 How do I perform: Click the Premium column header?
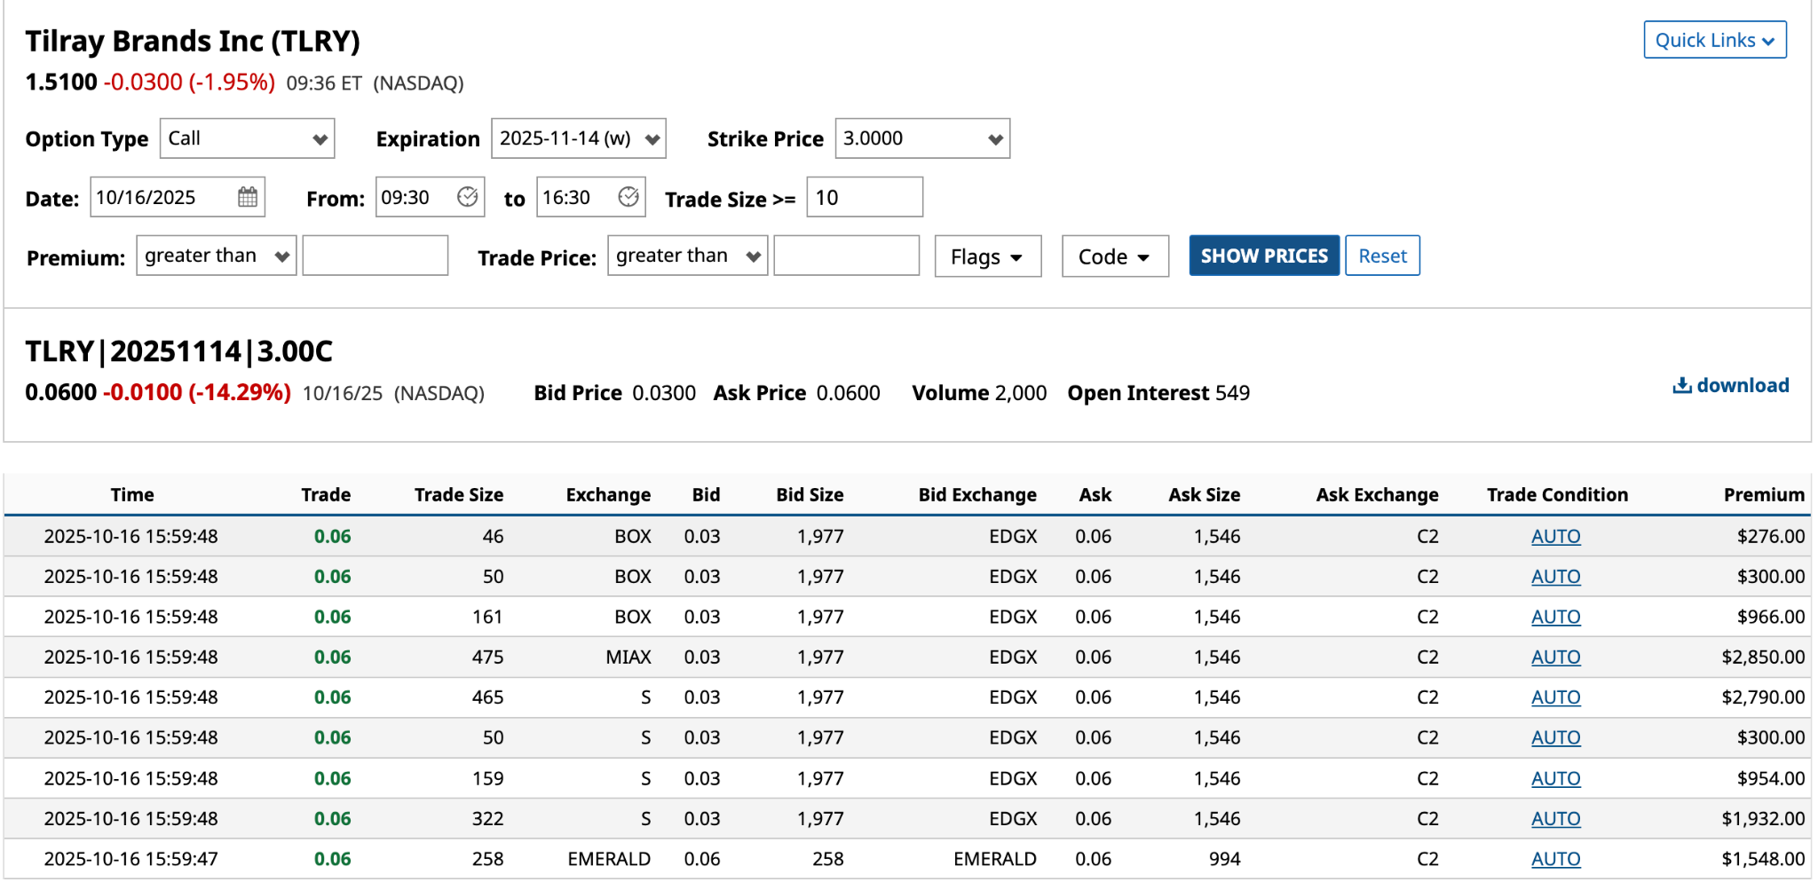(1764, 494)
